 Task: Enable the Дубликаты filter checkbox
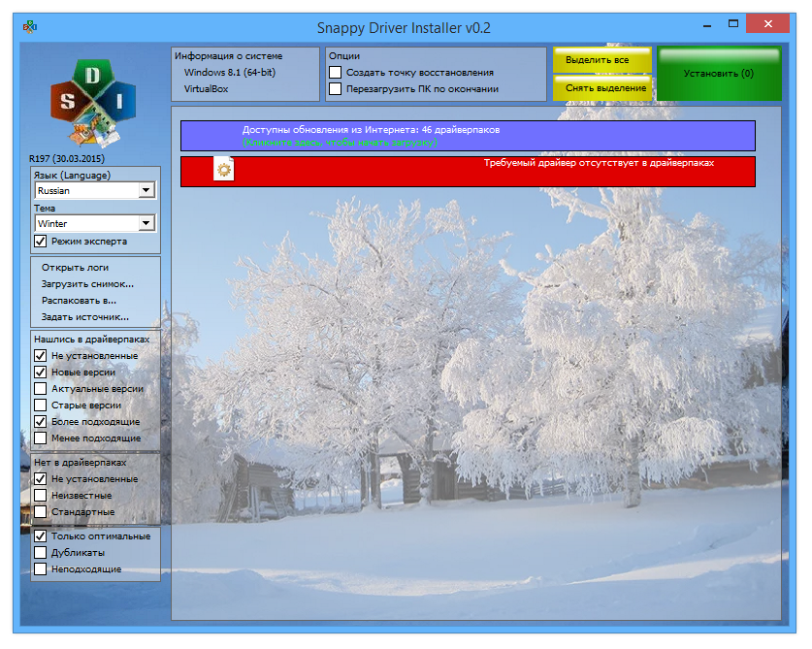41,553
